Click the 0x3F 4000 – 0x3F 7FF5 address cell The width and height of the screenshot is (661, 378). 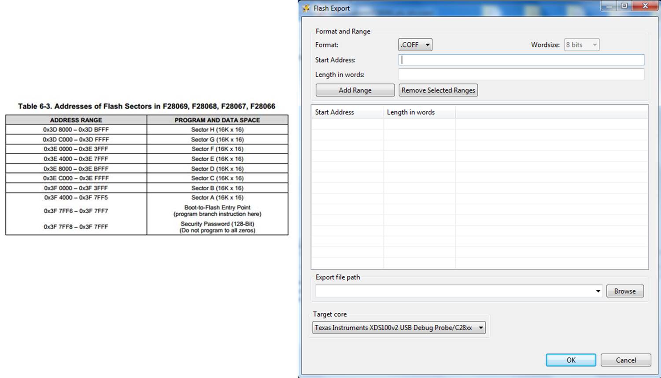coord(76,197)
